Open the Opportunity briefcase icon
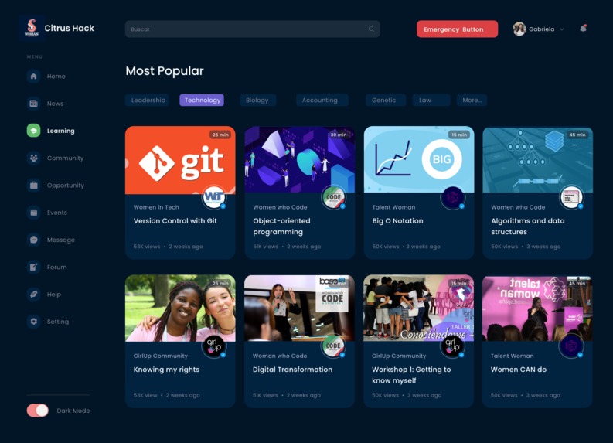The width and height of the screenshot is (613, 443). click(x=33, y=186)
